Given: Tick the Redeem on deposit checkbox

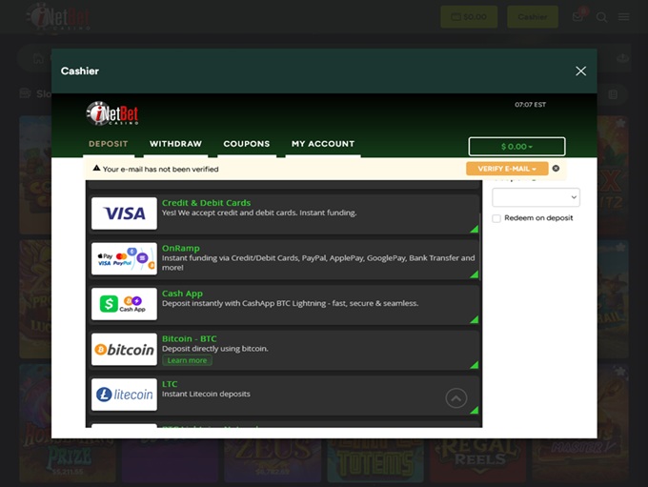Looking at the screenshot, I should 496,218.
